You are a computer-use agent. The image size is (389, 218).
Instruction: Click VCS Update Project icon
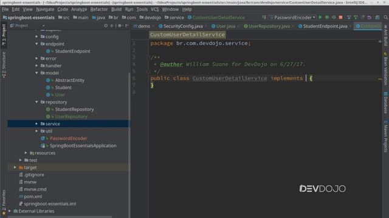349,18
